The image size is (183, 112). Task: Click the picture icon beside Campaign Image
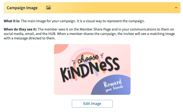(x=49, y=8)
